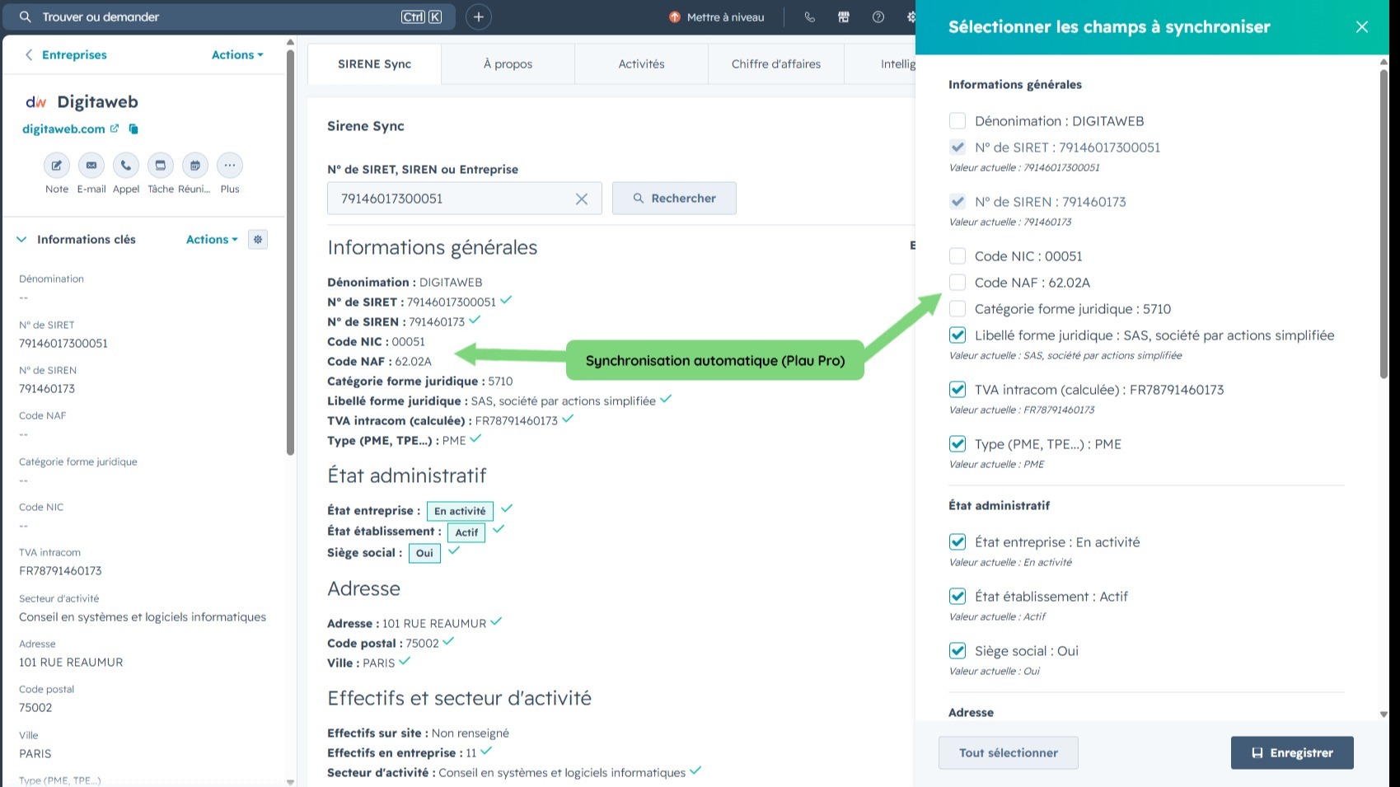Click the Enregistrer button
Image resolution: width=1400 pixels, height=787 pixels.
[x=1292, y=752]
